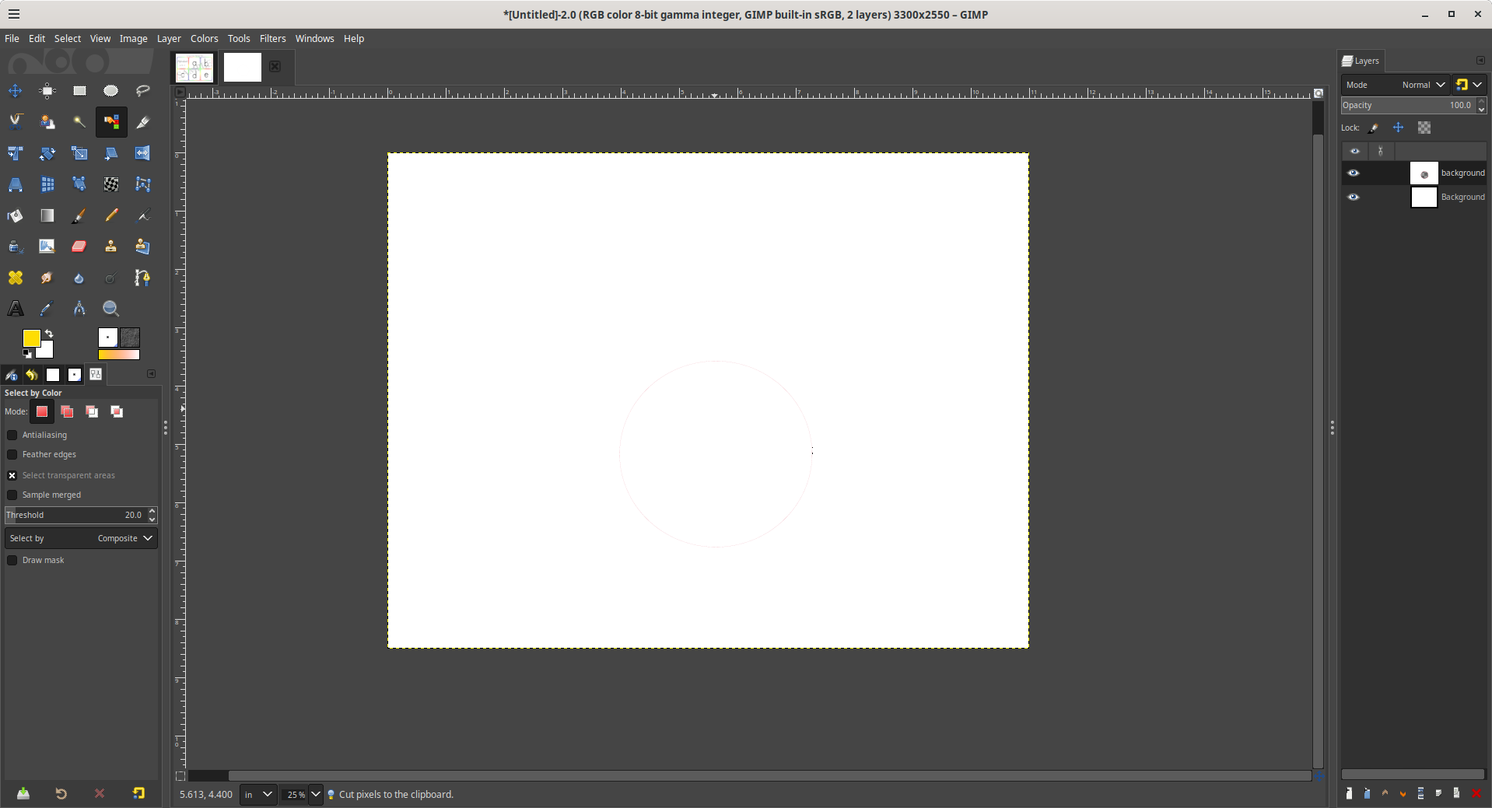Image resolution: width=1492 pixels, height=808 pixels.
Task: Open the zoom percentage dropdown arrow
Action: 316,795
